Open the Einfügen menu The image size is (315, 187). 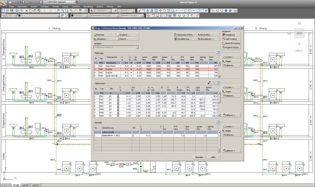pyautogui.click(x=45, y=6)
